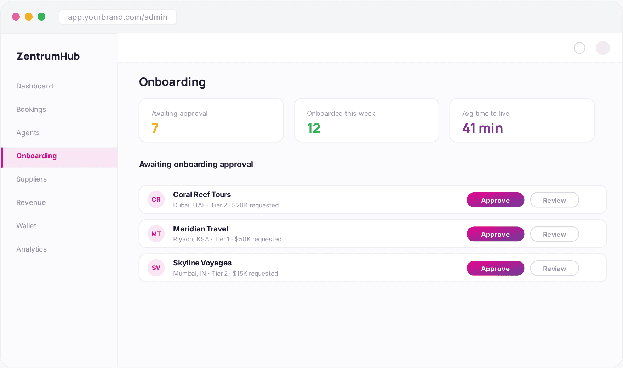623x368 pixels.
Task: Click the value 12 onboarded this week
Action: (314, 128)
